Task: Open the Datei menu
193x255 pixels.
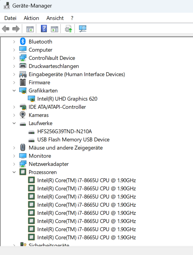Action: [10, 18]
